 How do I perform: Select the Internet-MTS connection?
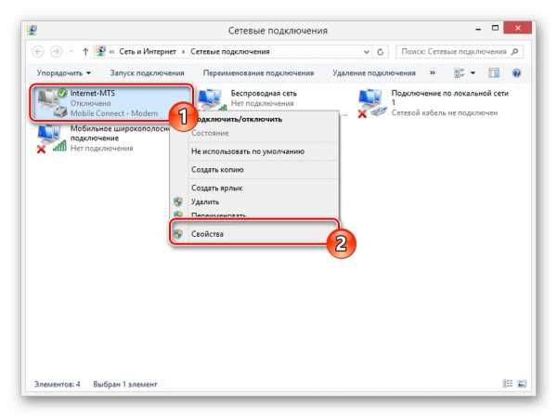[111, 103]
